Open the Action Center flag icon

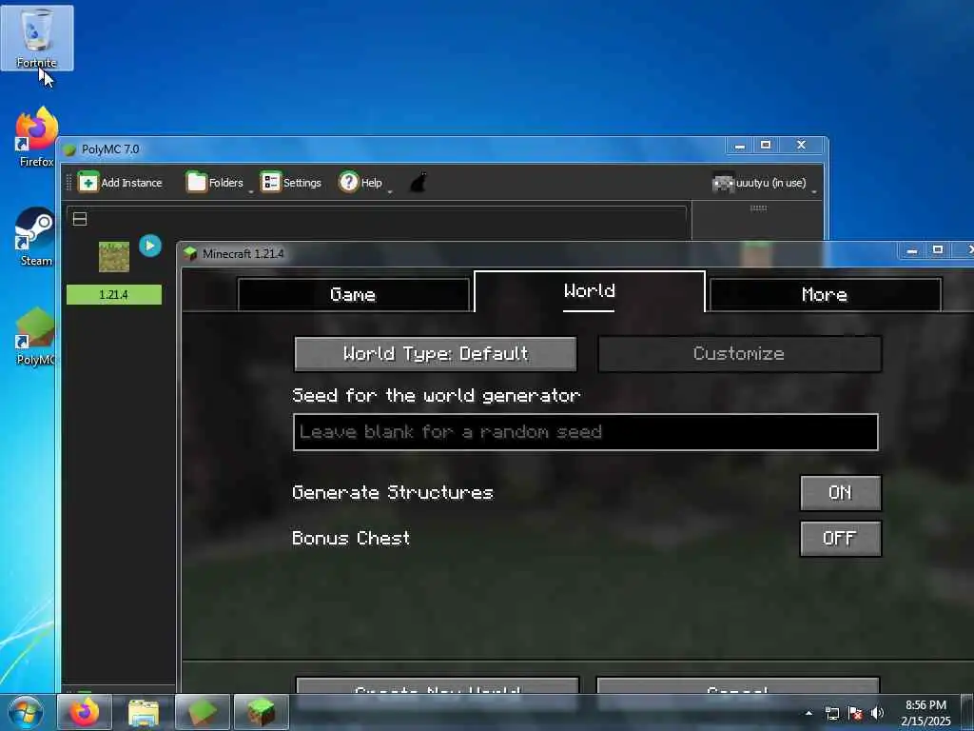pos(855,713)
